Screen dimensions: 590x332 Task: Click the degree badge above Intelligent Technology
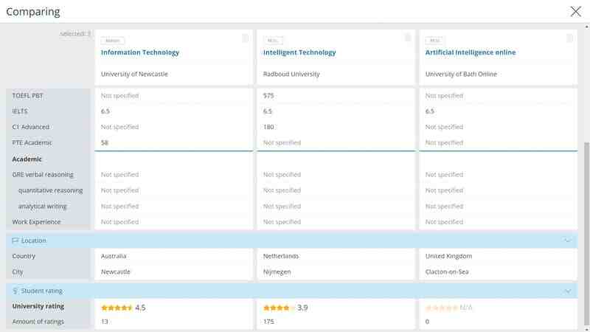(273, 41)
